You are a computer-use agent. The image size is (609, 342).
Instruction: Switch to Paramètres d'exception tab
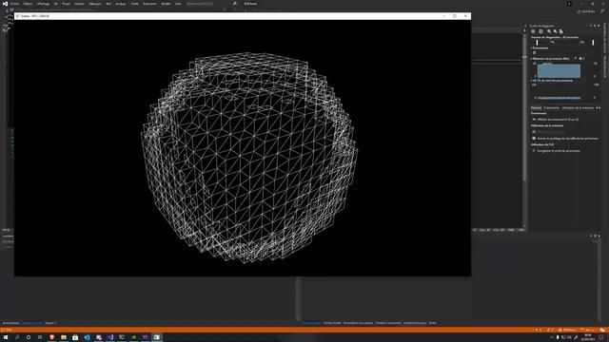358,323
